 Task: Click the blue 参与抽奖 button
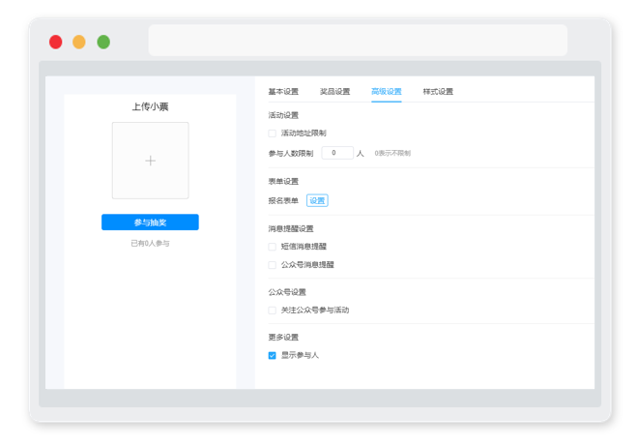[150, 222]
